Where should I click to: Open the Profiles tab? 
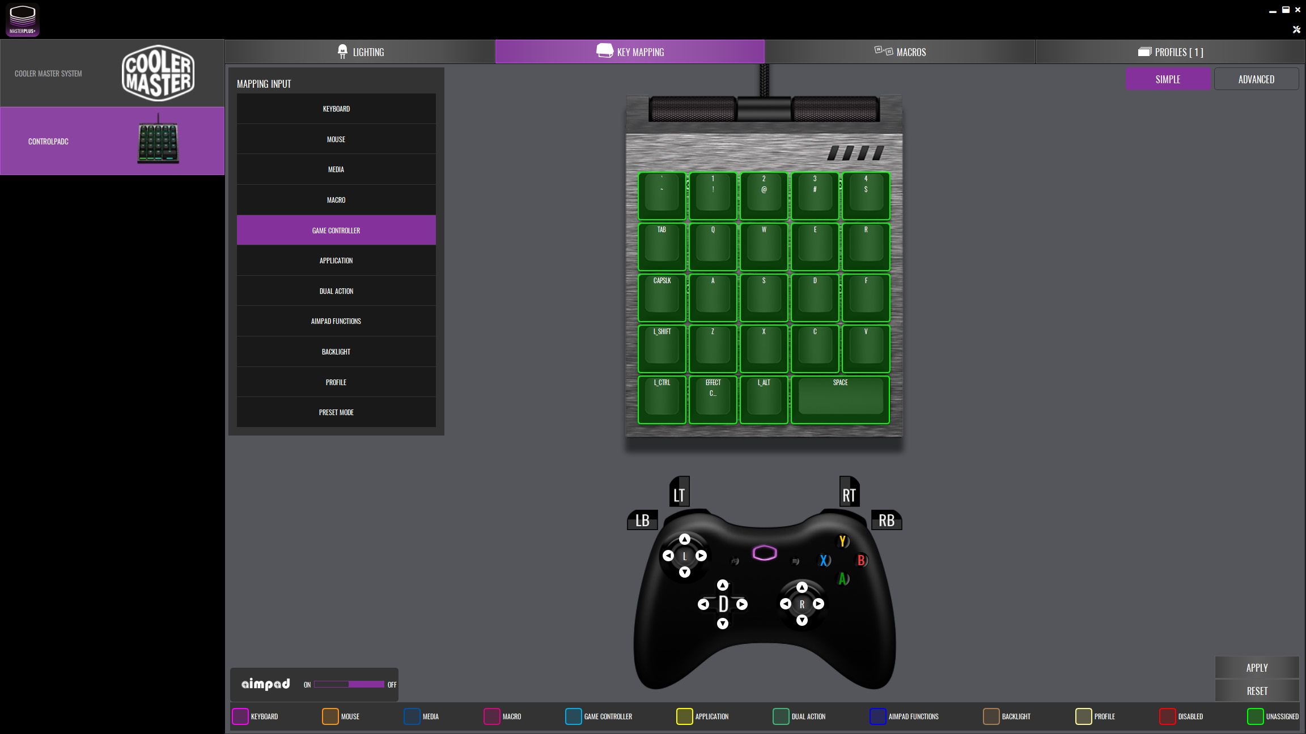tap(1170, 52)
